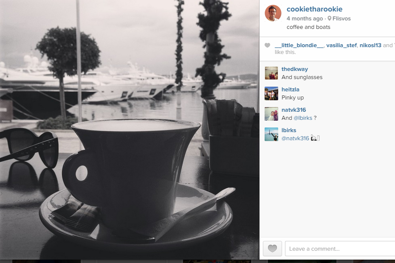Screen dimensions: 395x263
Task: Click the coffee cup photo
Action: (130, 130)
